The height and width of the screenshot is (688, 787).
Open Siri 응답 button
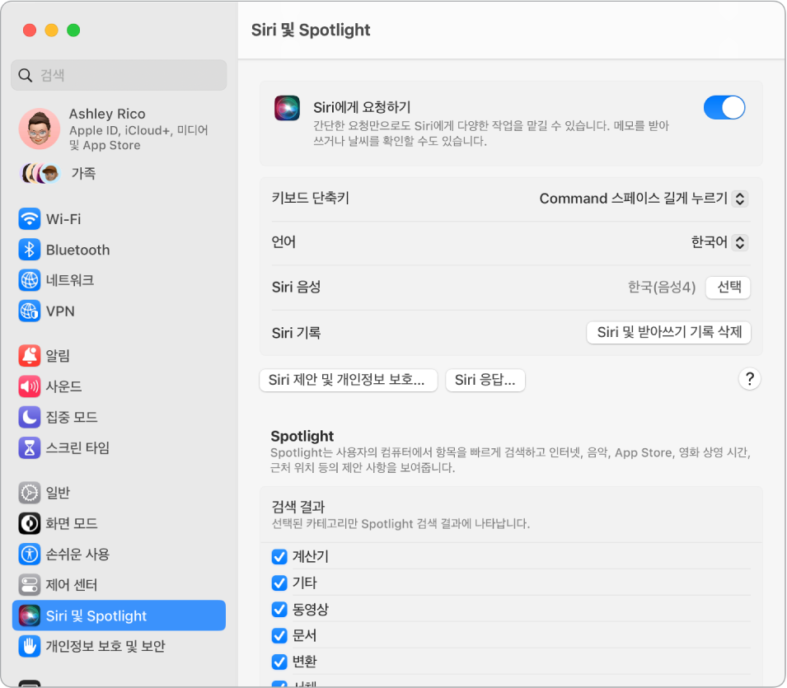[485, 380]
